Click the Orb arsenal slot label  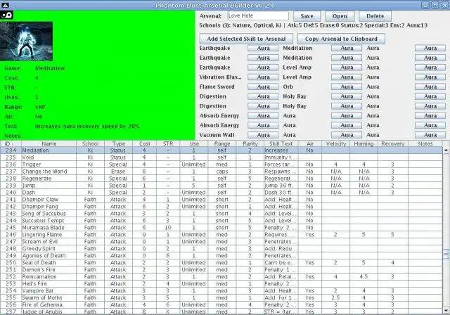[x=288, y=86]
